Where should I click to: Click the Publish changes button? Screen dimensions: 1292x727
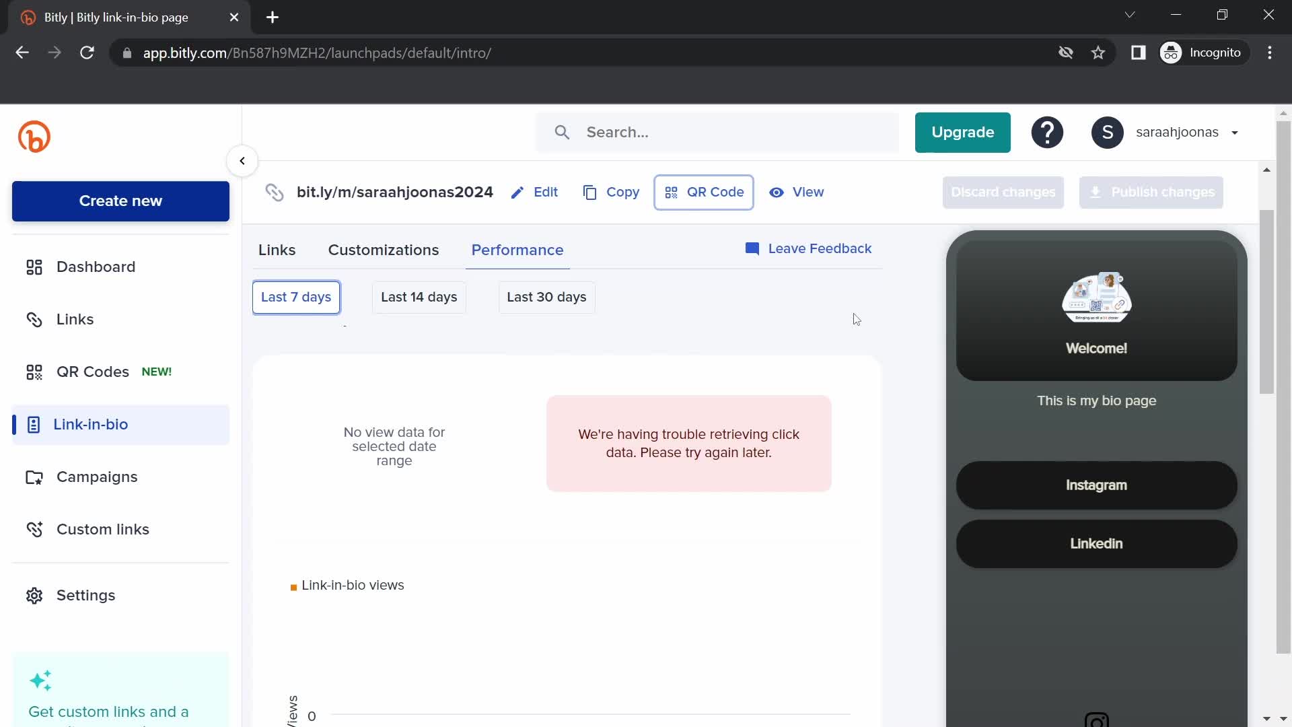coord(1152,192)
